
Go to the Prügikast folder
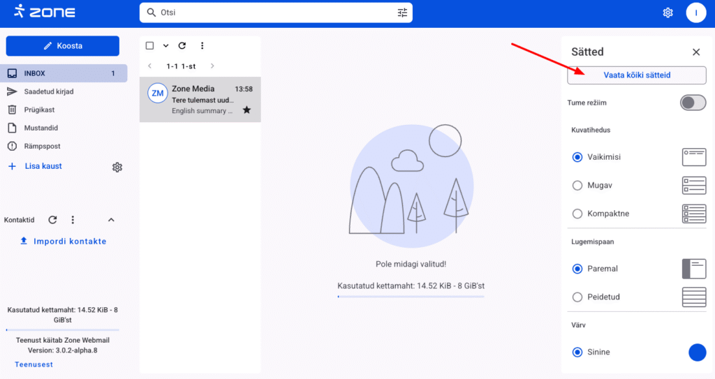coord(39,110)
